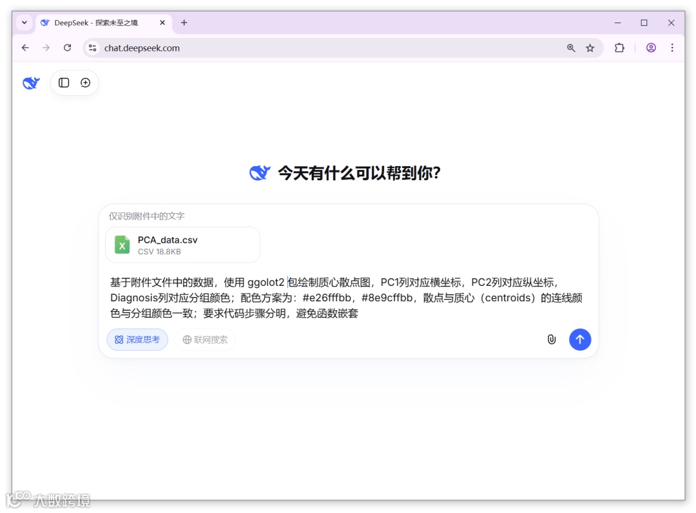Expand the tab search dropdown arrow
This screenshot has height=513, width=696.
[x=24, y=23]
